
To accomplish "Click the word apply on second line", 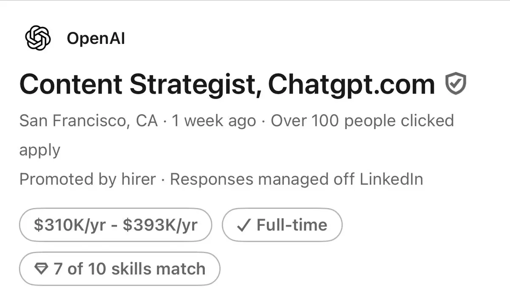I will tap(40, 151).
